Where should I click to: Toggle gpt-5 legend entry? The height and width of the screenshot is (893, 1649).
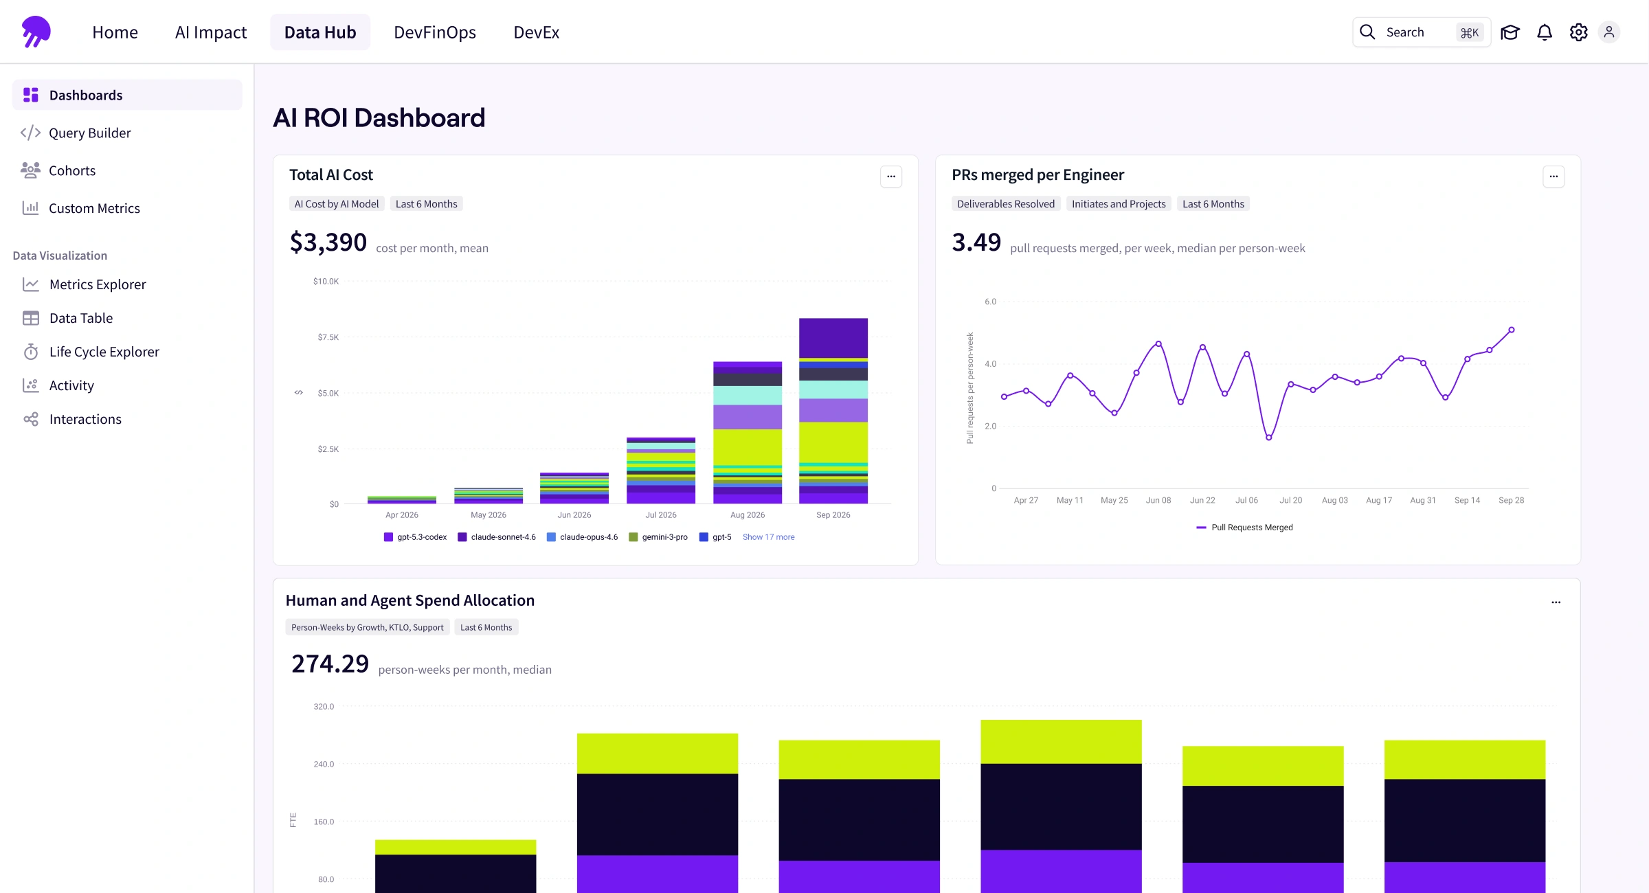[x=715, y=537]
